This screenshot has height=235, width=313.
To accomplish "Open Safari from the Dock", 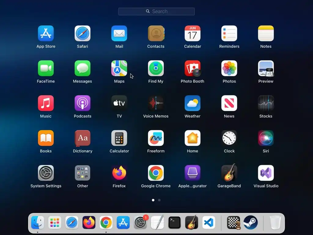I will coord(72,222).
